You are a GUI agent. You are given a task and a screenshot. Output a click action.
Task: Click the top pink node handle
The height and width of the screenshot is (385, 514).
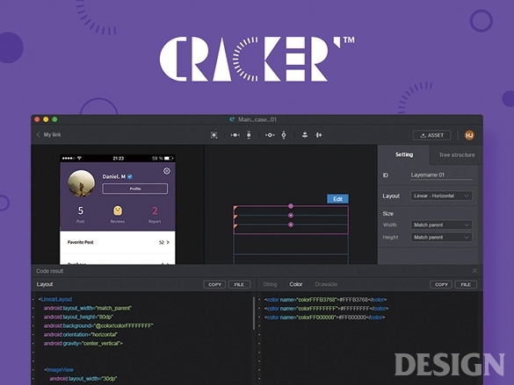[291, 206]
